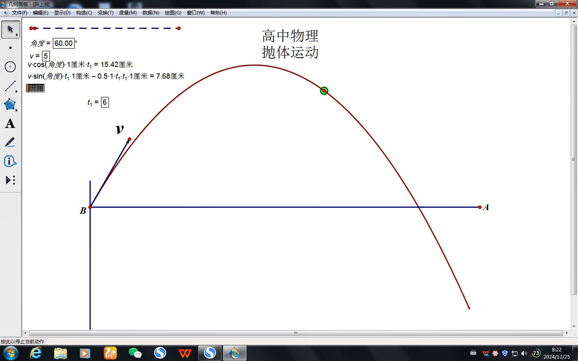578x361 pixels.
Task: Choose the Marker pen tool
Action: click(10, 142)
